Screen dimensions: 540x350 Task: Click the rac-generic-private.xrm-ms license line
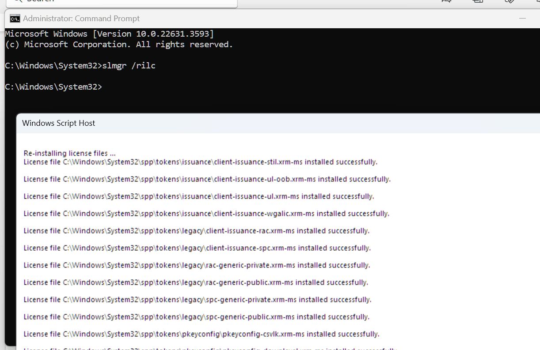[x=197, y=265]
